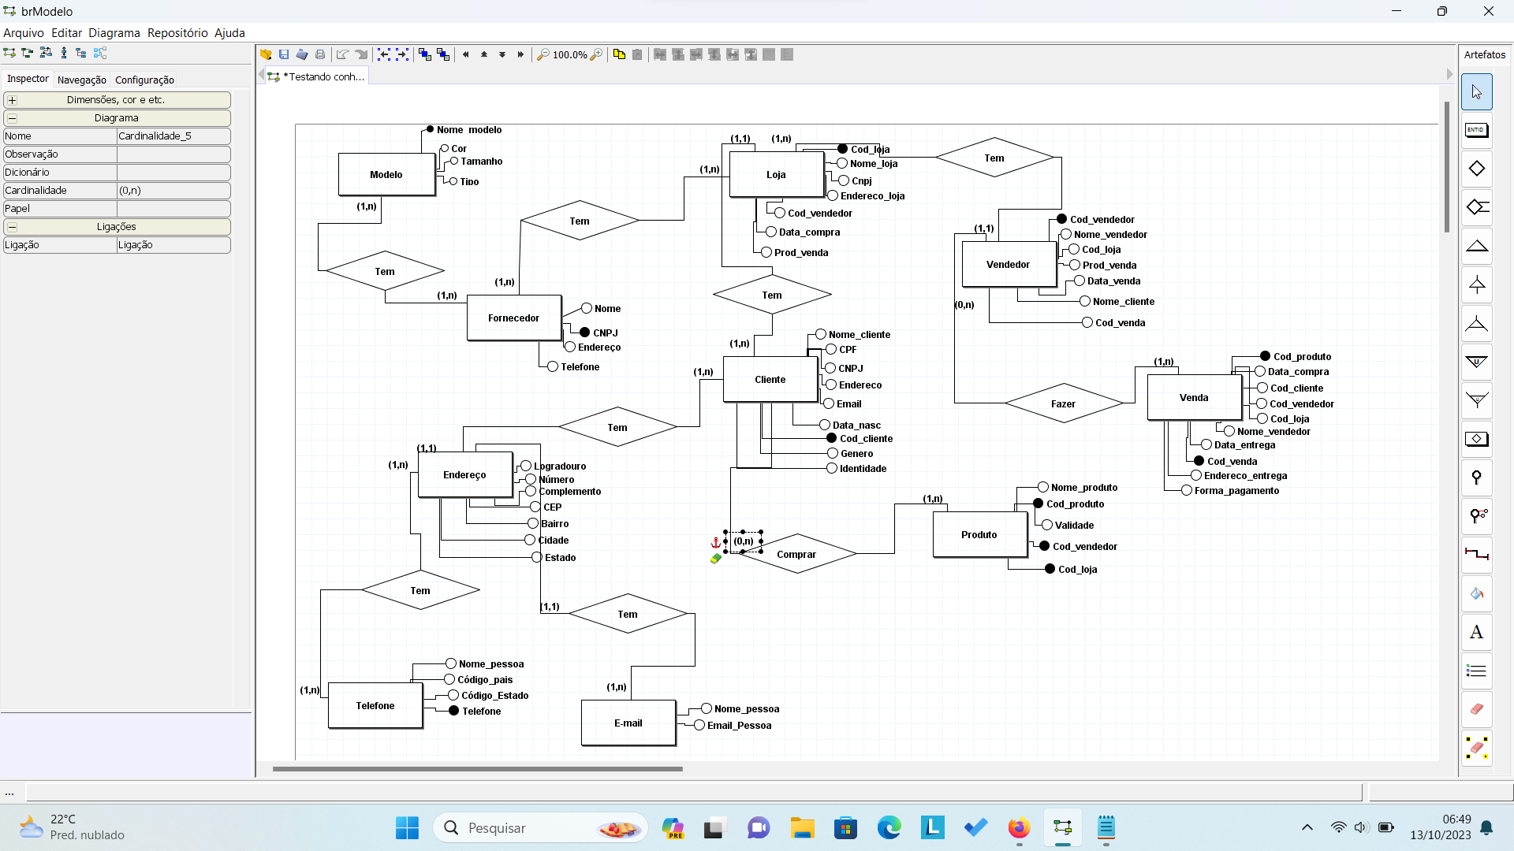The width and height of the screenshot is (1514, 851).
Task: Open the Diagrama menu
Action: point(114,33)
